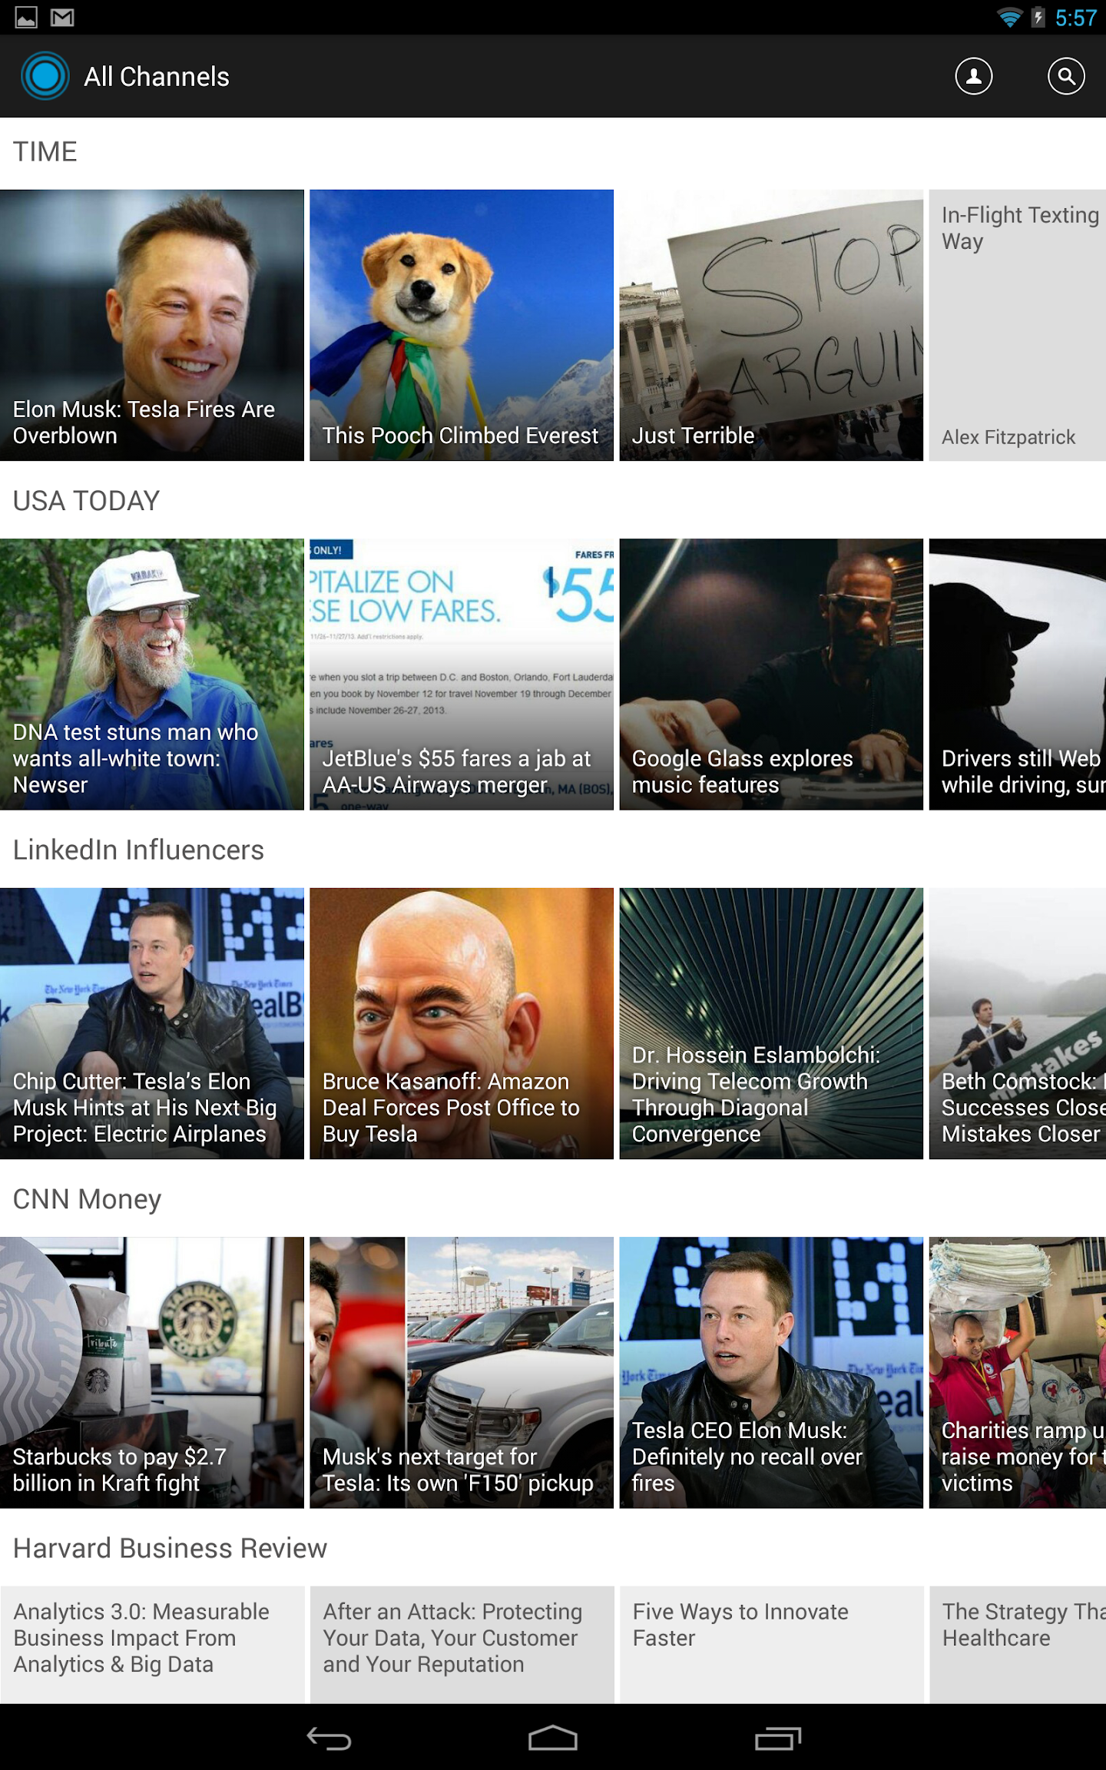Tap the Android home navigation button
The width and height of the screenshot is (1106, 1770).
click(552, 1738)
